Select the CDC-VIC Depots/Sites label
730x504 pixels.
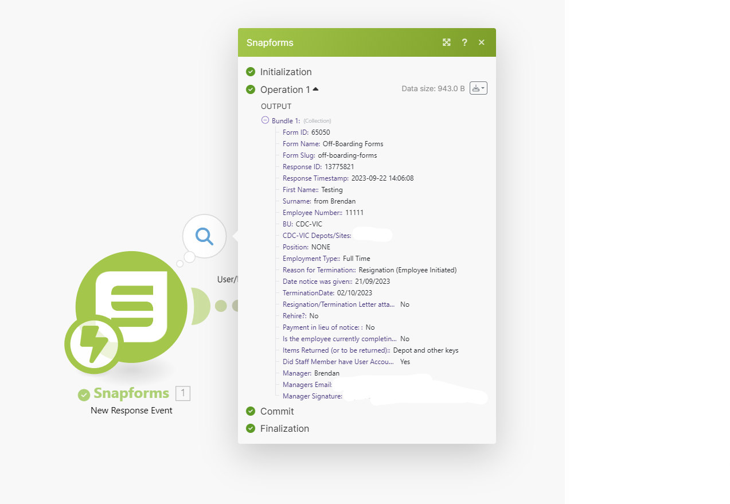[x=317, y=236]
